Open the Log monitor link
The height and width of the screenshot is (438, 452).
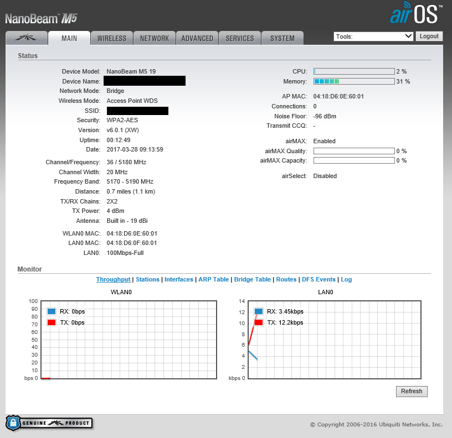tap(346, 280)
